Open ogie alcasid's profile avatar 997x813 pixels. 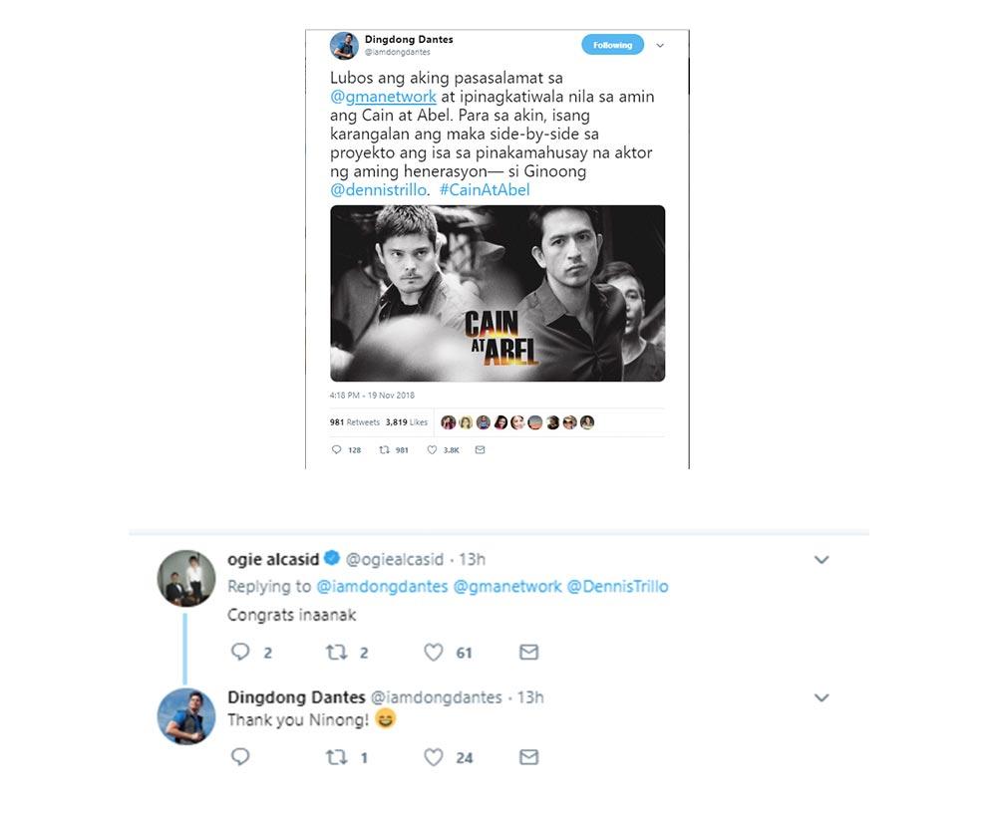(186, 578)
